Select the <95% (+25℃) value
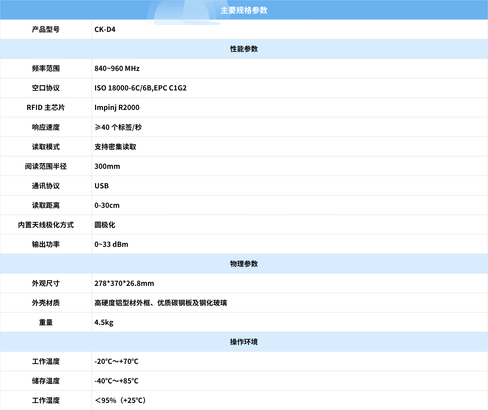488x410 pixels. [x=121, y=400]
